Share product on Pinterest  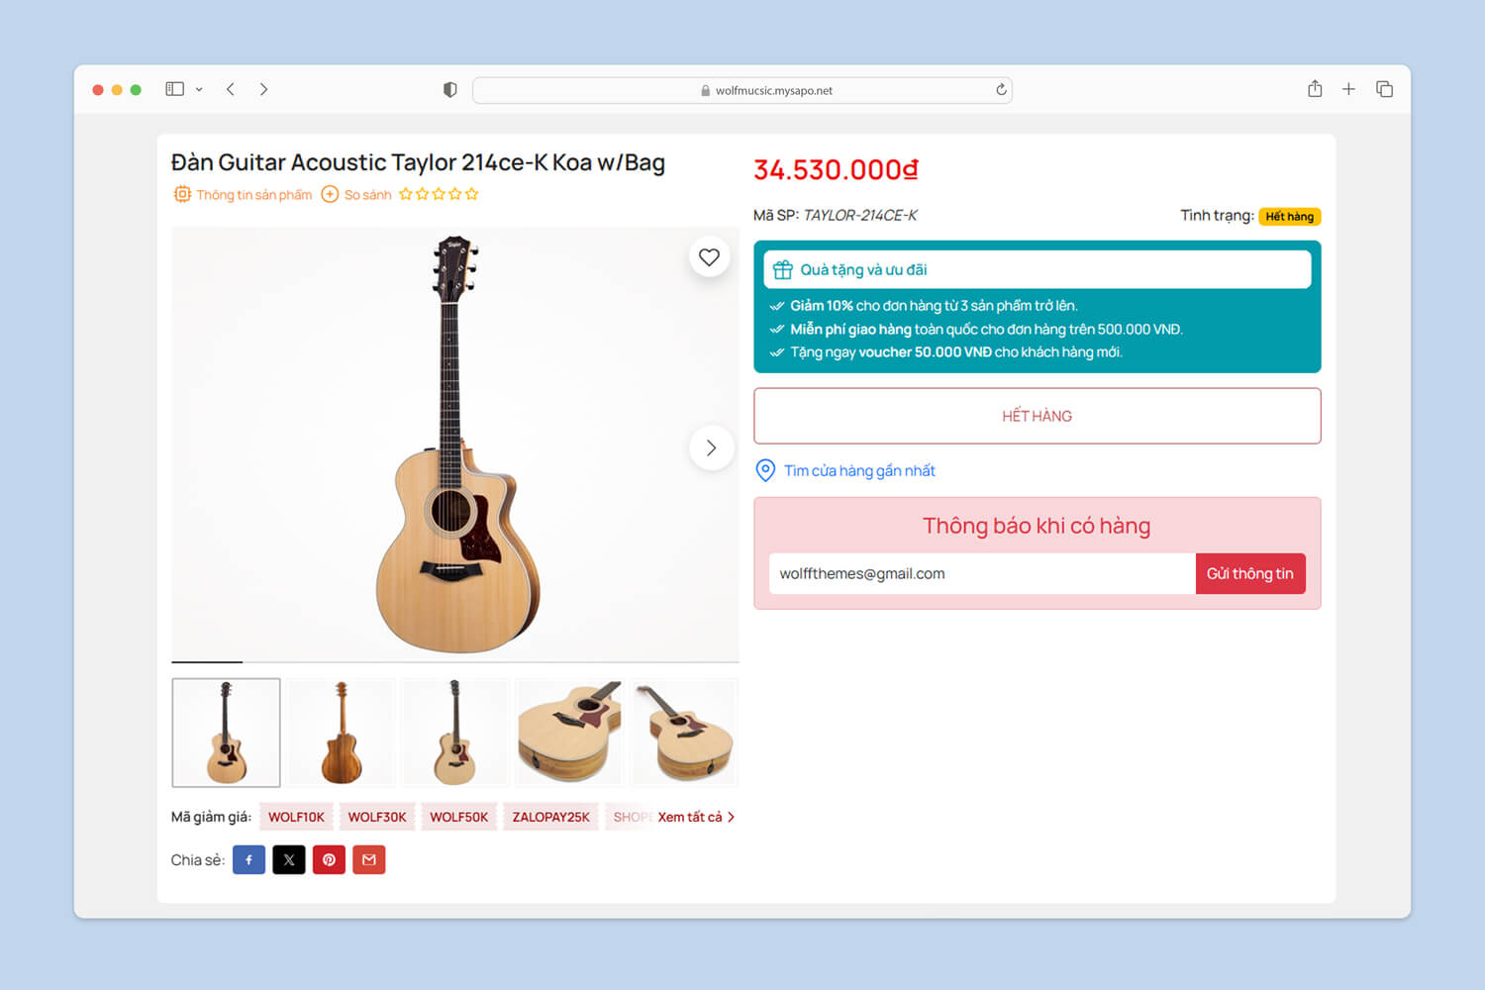coord(329,859)
